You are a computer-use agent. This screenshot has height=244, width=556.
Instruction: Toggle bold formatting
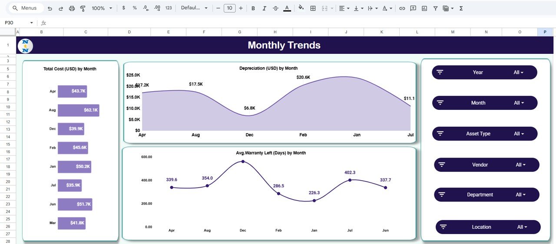click(x=253, y=8)
